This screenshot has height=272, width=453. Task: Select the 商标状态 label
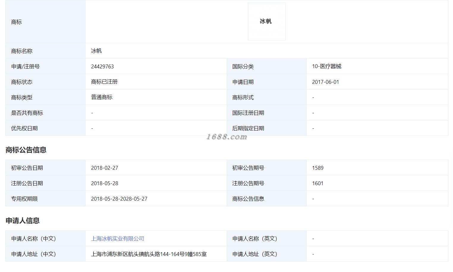coord(22,82)
